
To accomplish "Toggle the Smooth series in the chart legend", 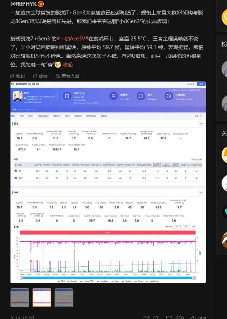I will tap(73, 281).
